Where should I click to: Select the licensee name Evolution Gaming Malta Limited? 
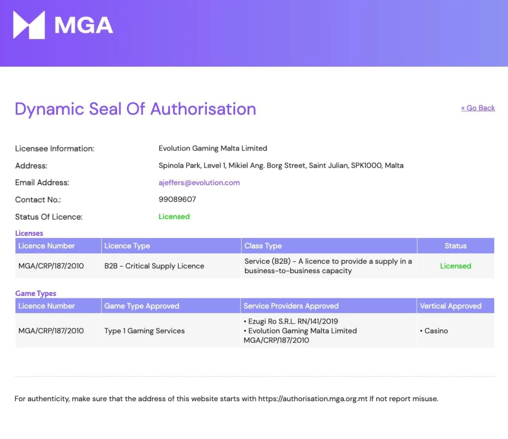[213, 148]
